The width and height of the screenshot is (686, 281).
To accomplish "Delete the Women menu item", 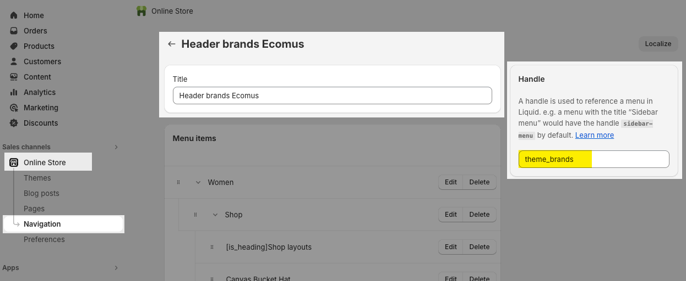I will [x=480, y=182].
